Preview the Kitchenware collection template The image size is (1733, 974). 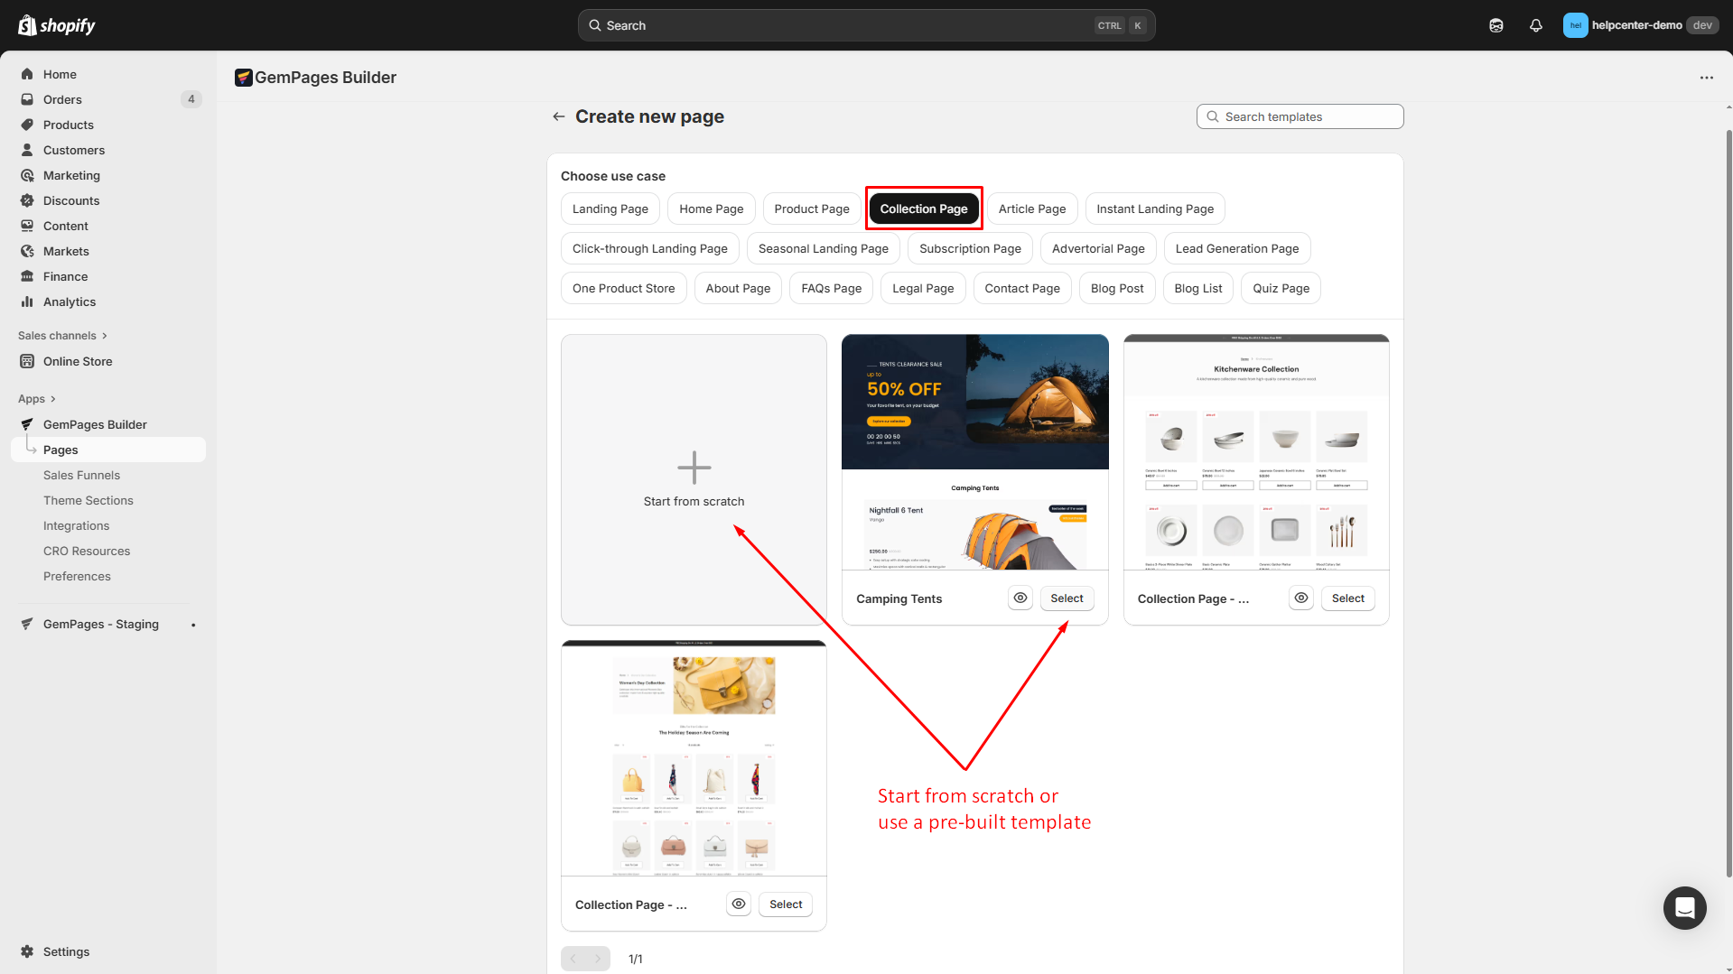point(1300,598)
